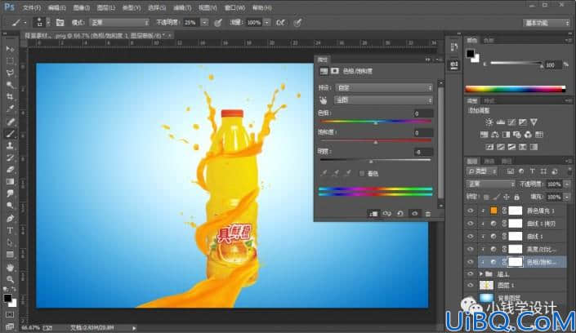This screenshot has height=333, width=576.
Task: Add a Brightness/Contrast adjustment icon
Action: pyautogui.click(x=489, y=122)
